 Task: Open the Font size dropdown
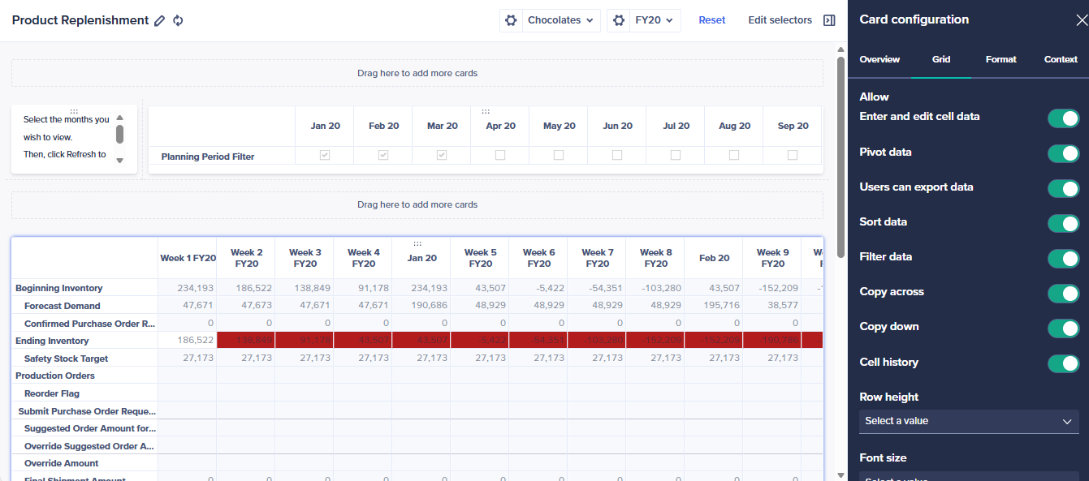click(x=969, y=477)
